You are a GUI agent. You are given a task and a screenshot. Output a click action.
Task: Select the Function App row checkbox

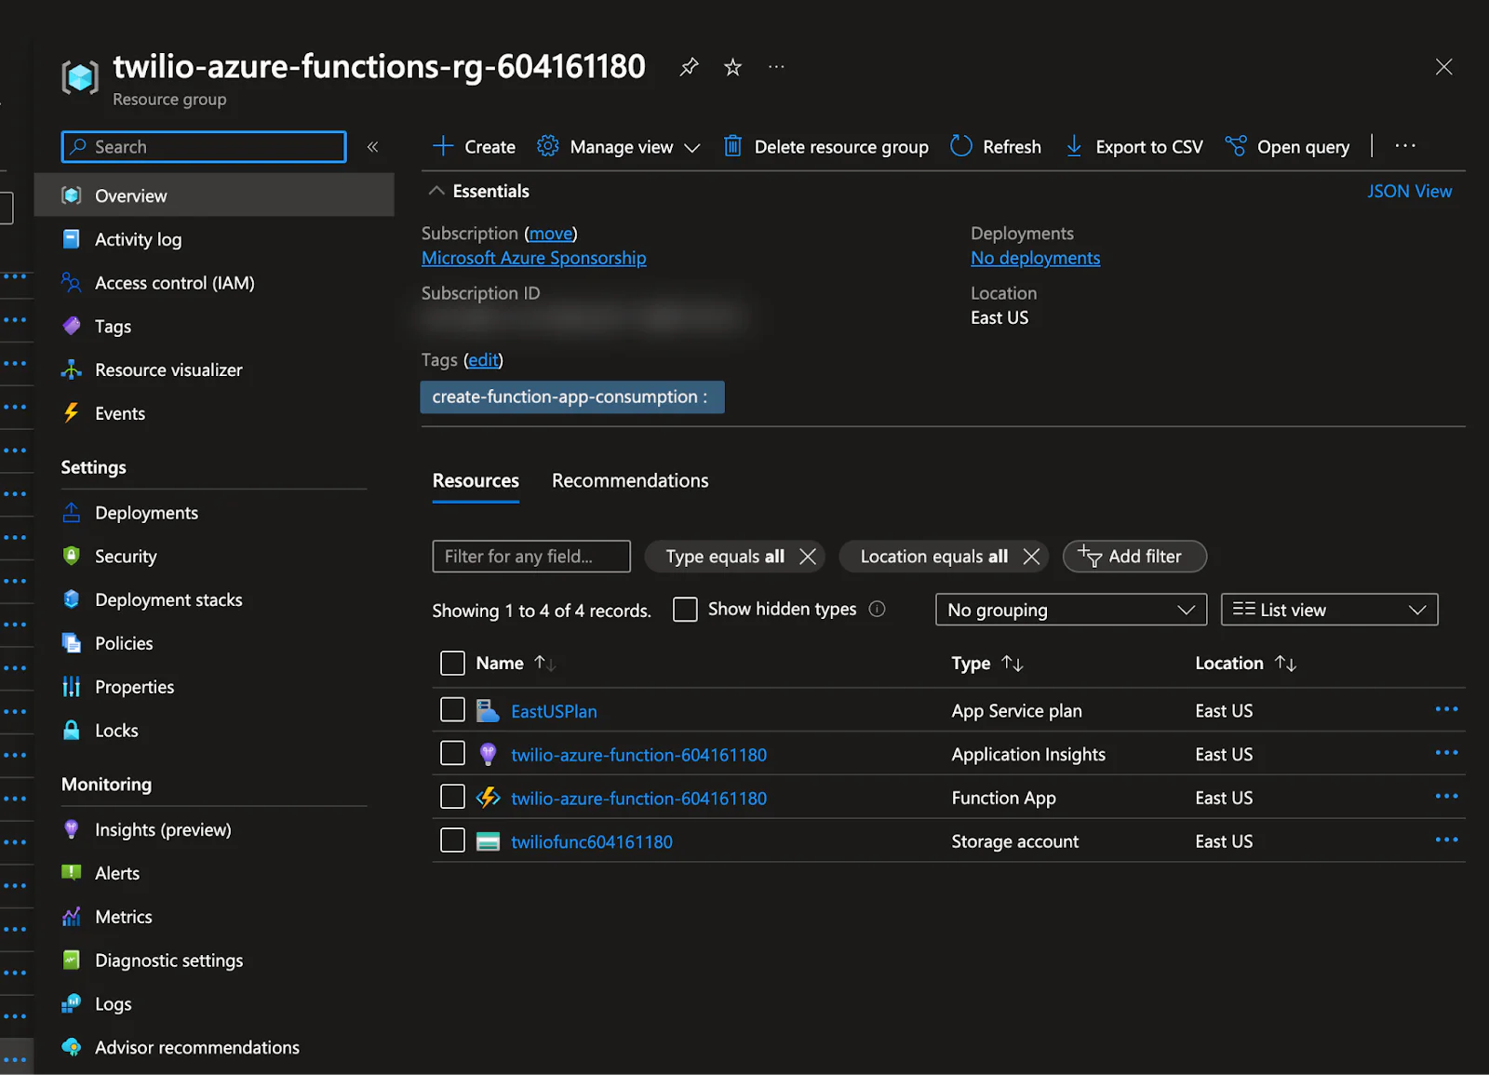tap(452, 797)
